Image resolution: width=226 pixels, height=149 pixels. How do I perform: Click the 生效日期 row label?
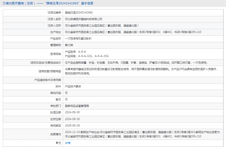coord(55,119)
